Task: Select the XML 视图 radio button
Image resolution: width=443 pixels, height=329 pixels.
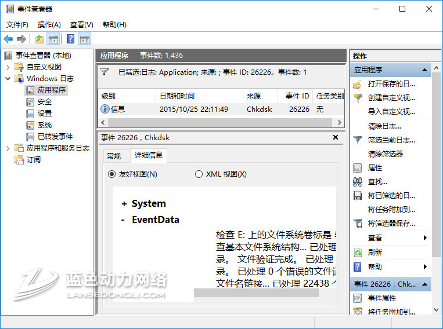Action: [199, 174]
